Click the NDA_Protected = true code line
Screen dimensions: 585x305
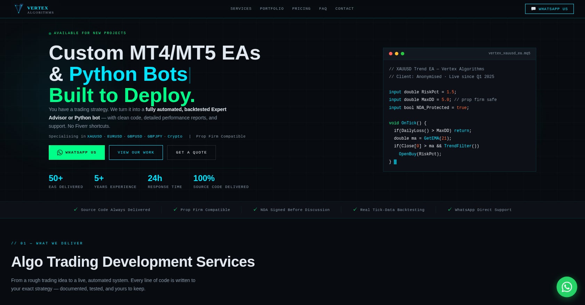429,108
